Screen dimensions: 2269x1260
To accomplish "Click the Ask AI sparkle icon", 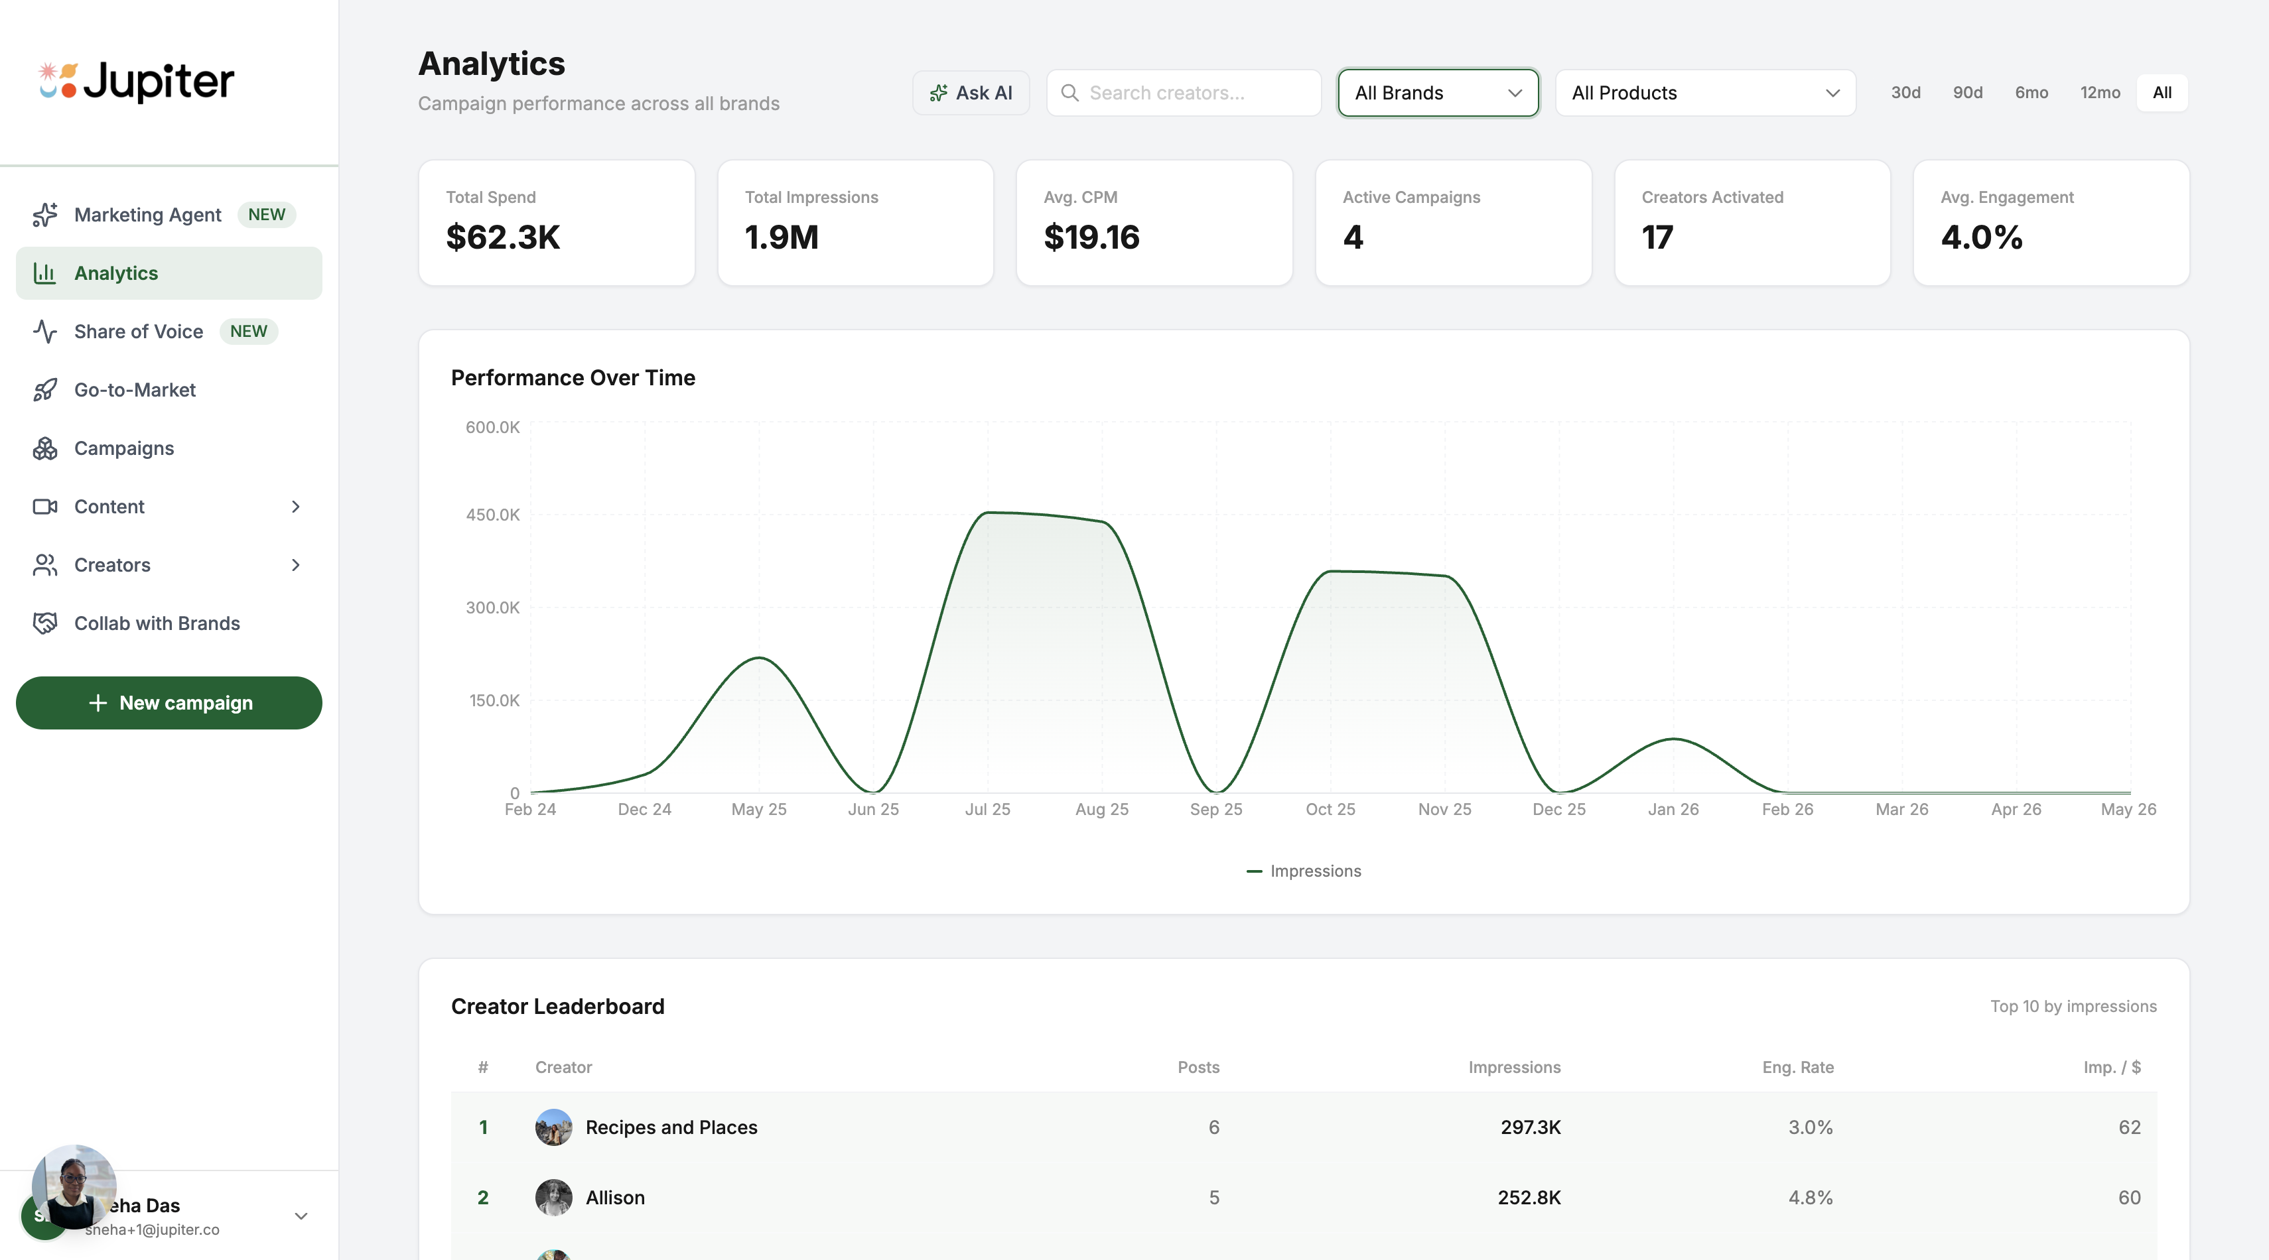I will (x=938, y=92).
